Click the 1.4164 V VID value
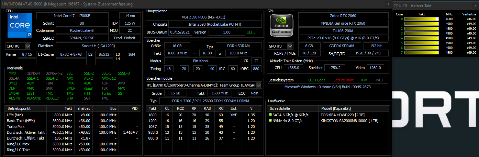 pyautogui.click(x=131, y=132)
